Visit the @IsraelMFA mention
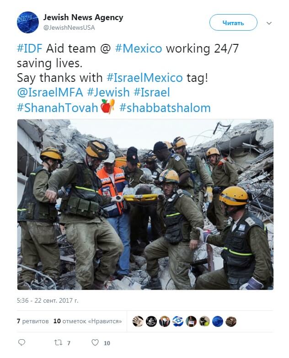Image resolution: width=289 pixels, height=358 pixels. [50, 92]
